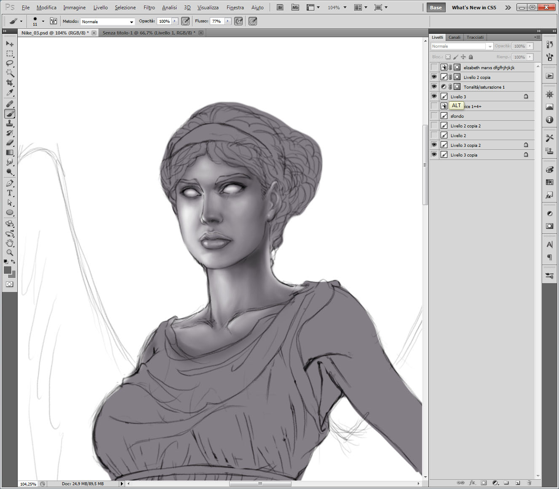This screenshot has height=489, width=559.
Task: Open the Immagine menu
Action: pyautogui.click(x=75, y=8)
